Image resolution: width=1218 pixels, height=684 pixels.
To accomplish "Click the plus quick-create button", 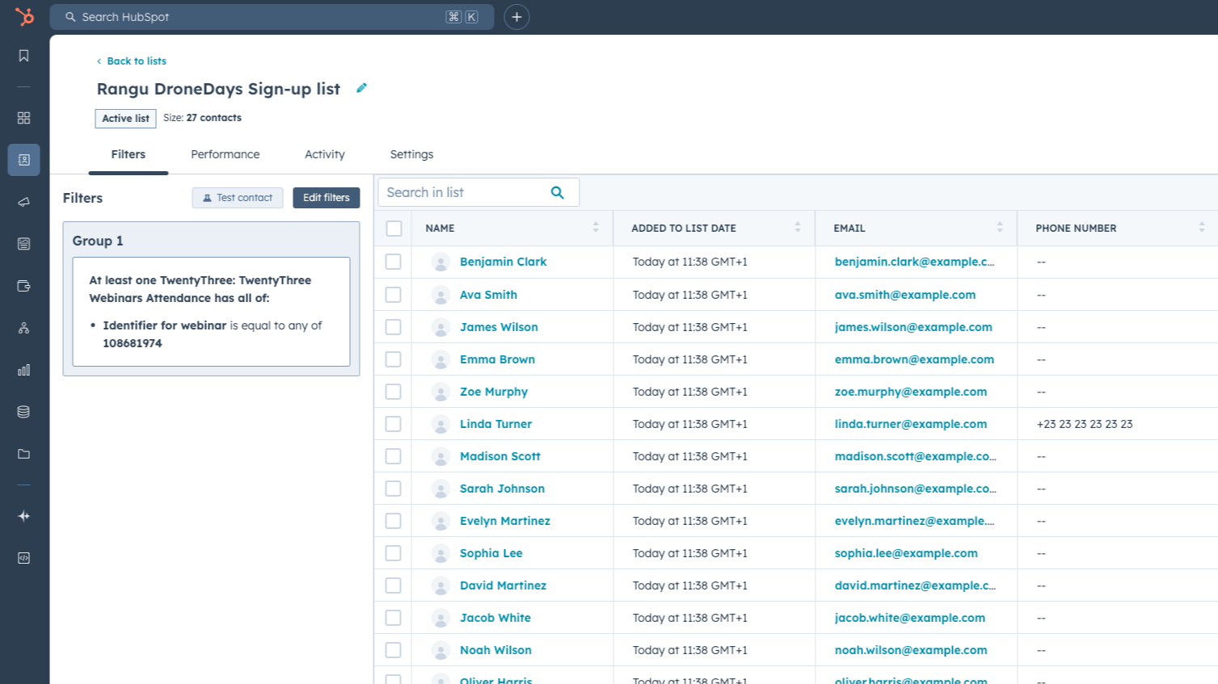I will click(516, 17).
